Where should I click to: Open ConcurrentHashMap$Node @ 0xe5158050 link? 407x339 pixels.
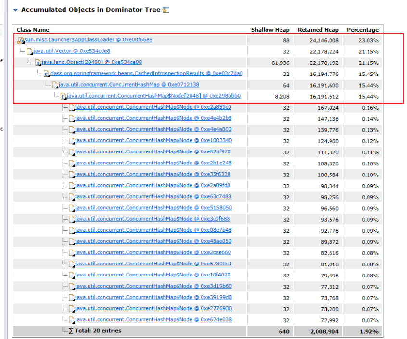(153, 208)
